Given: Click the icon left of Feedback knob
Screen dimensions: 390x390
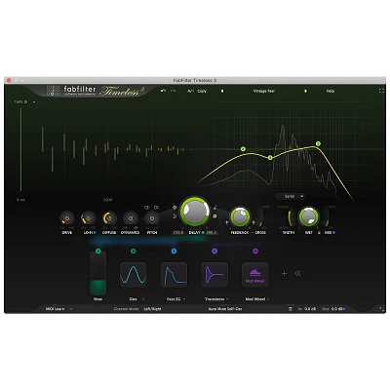Looking at the screenshot, I should pos(226,222).
